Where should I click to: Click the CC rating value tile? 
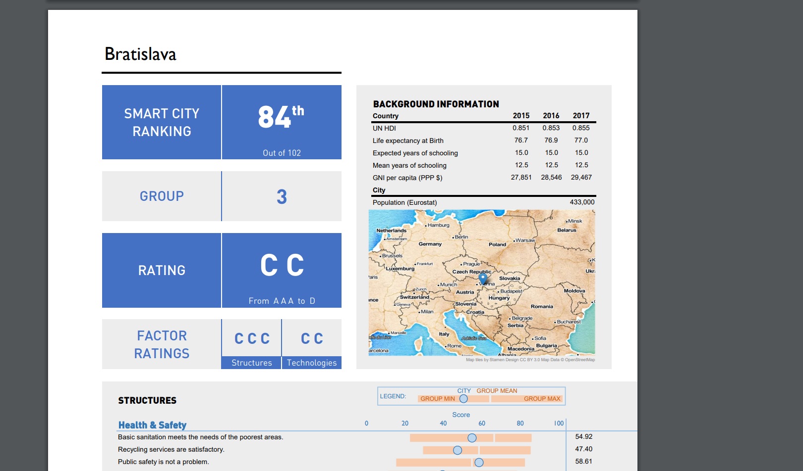pyautogui.click(x=282, y=266)
